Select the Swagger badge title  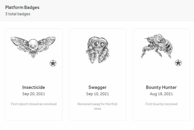tap(97, 87)
